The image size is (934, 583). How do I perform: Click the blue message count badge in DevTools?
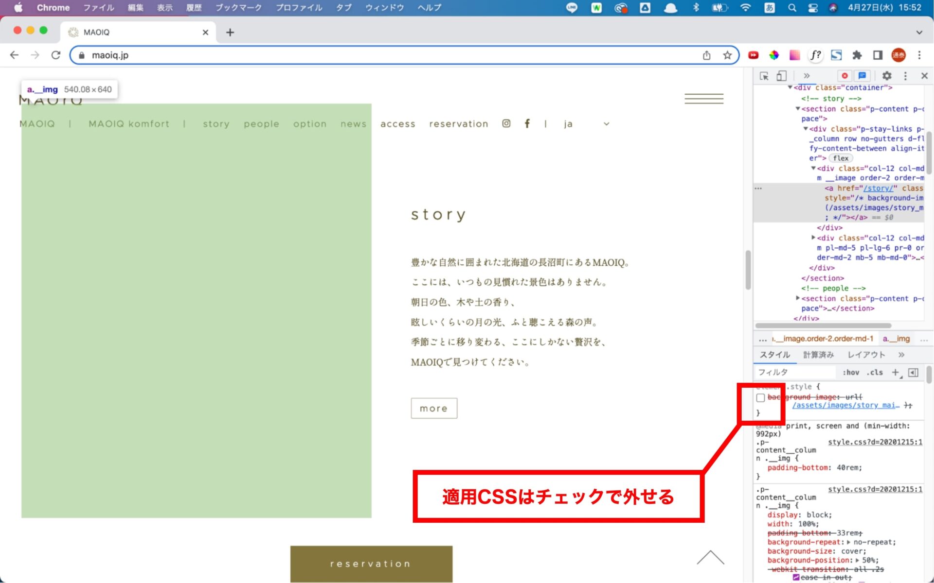862,76
